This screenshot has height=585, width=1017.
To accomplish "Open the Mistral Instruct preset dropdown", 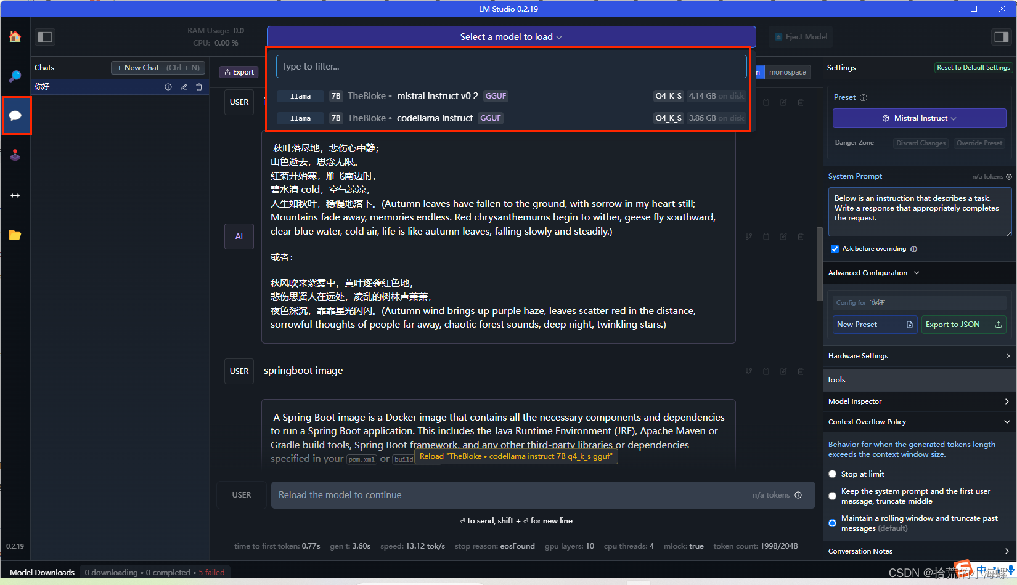I will pos(919,118).
